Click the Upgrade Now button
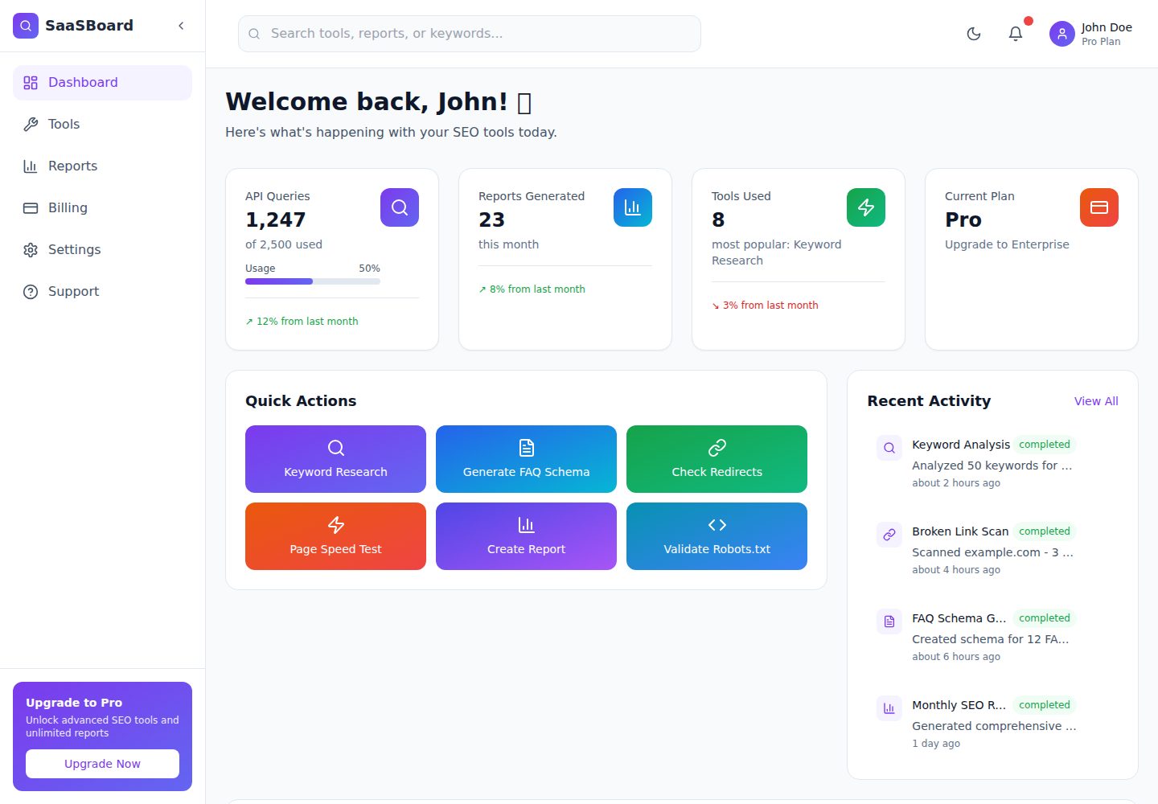Image resolution: width=1158 pixels, height=804 pixels. [102, 764]
